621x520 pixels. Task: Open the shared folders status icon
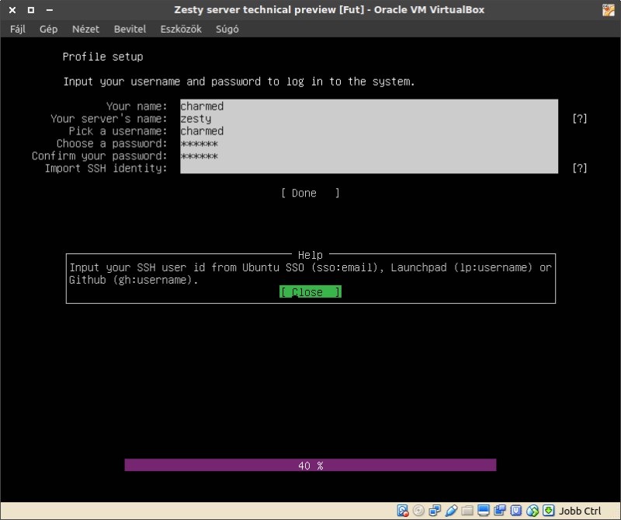click(467, 511)
